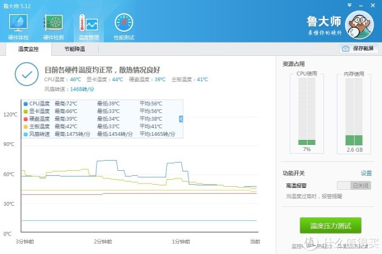Open the 硬件体检 hardware checkup section
The width and height of the screenshot is (382, 254).
click(18, 27)
